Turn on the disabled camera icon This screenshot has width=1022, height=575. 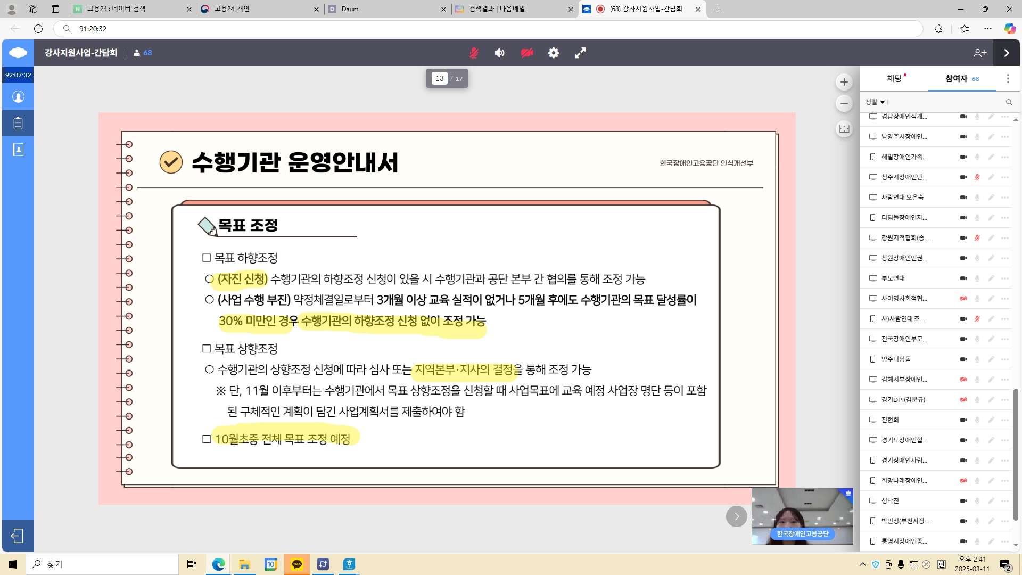click(527, 53)
